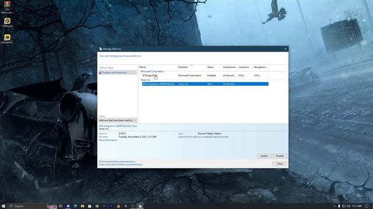Open the Photoshop taskbar icon
The width and height of the screenshot is (373, 209).
104,206
